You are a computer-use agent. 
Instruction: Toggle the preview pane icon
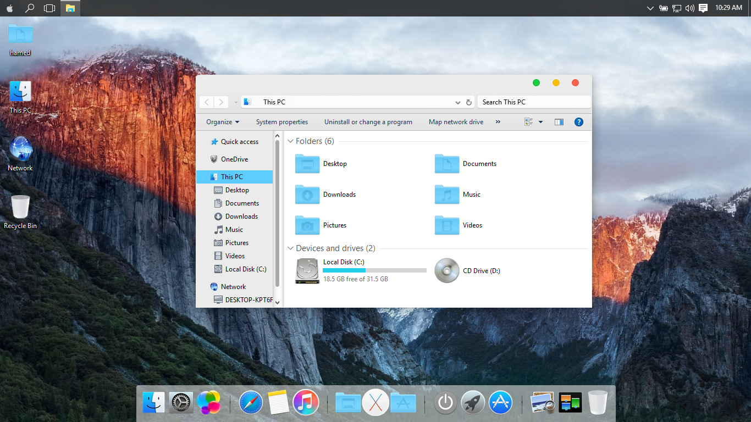pos(559,122)
